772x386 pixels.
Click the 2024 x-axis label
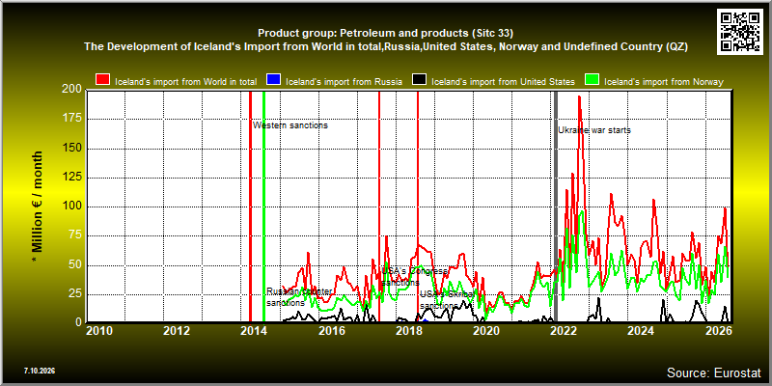(x=642, y=331)
